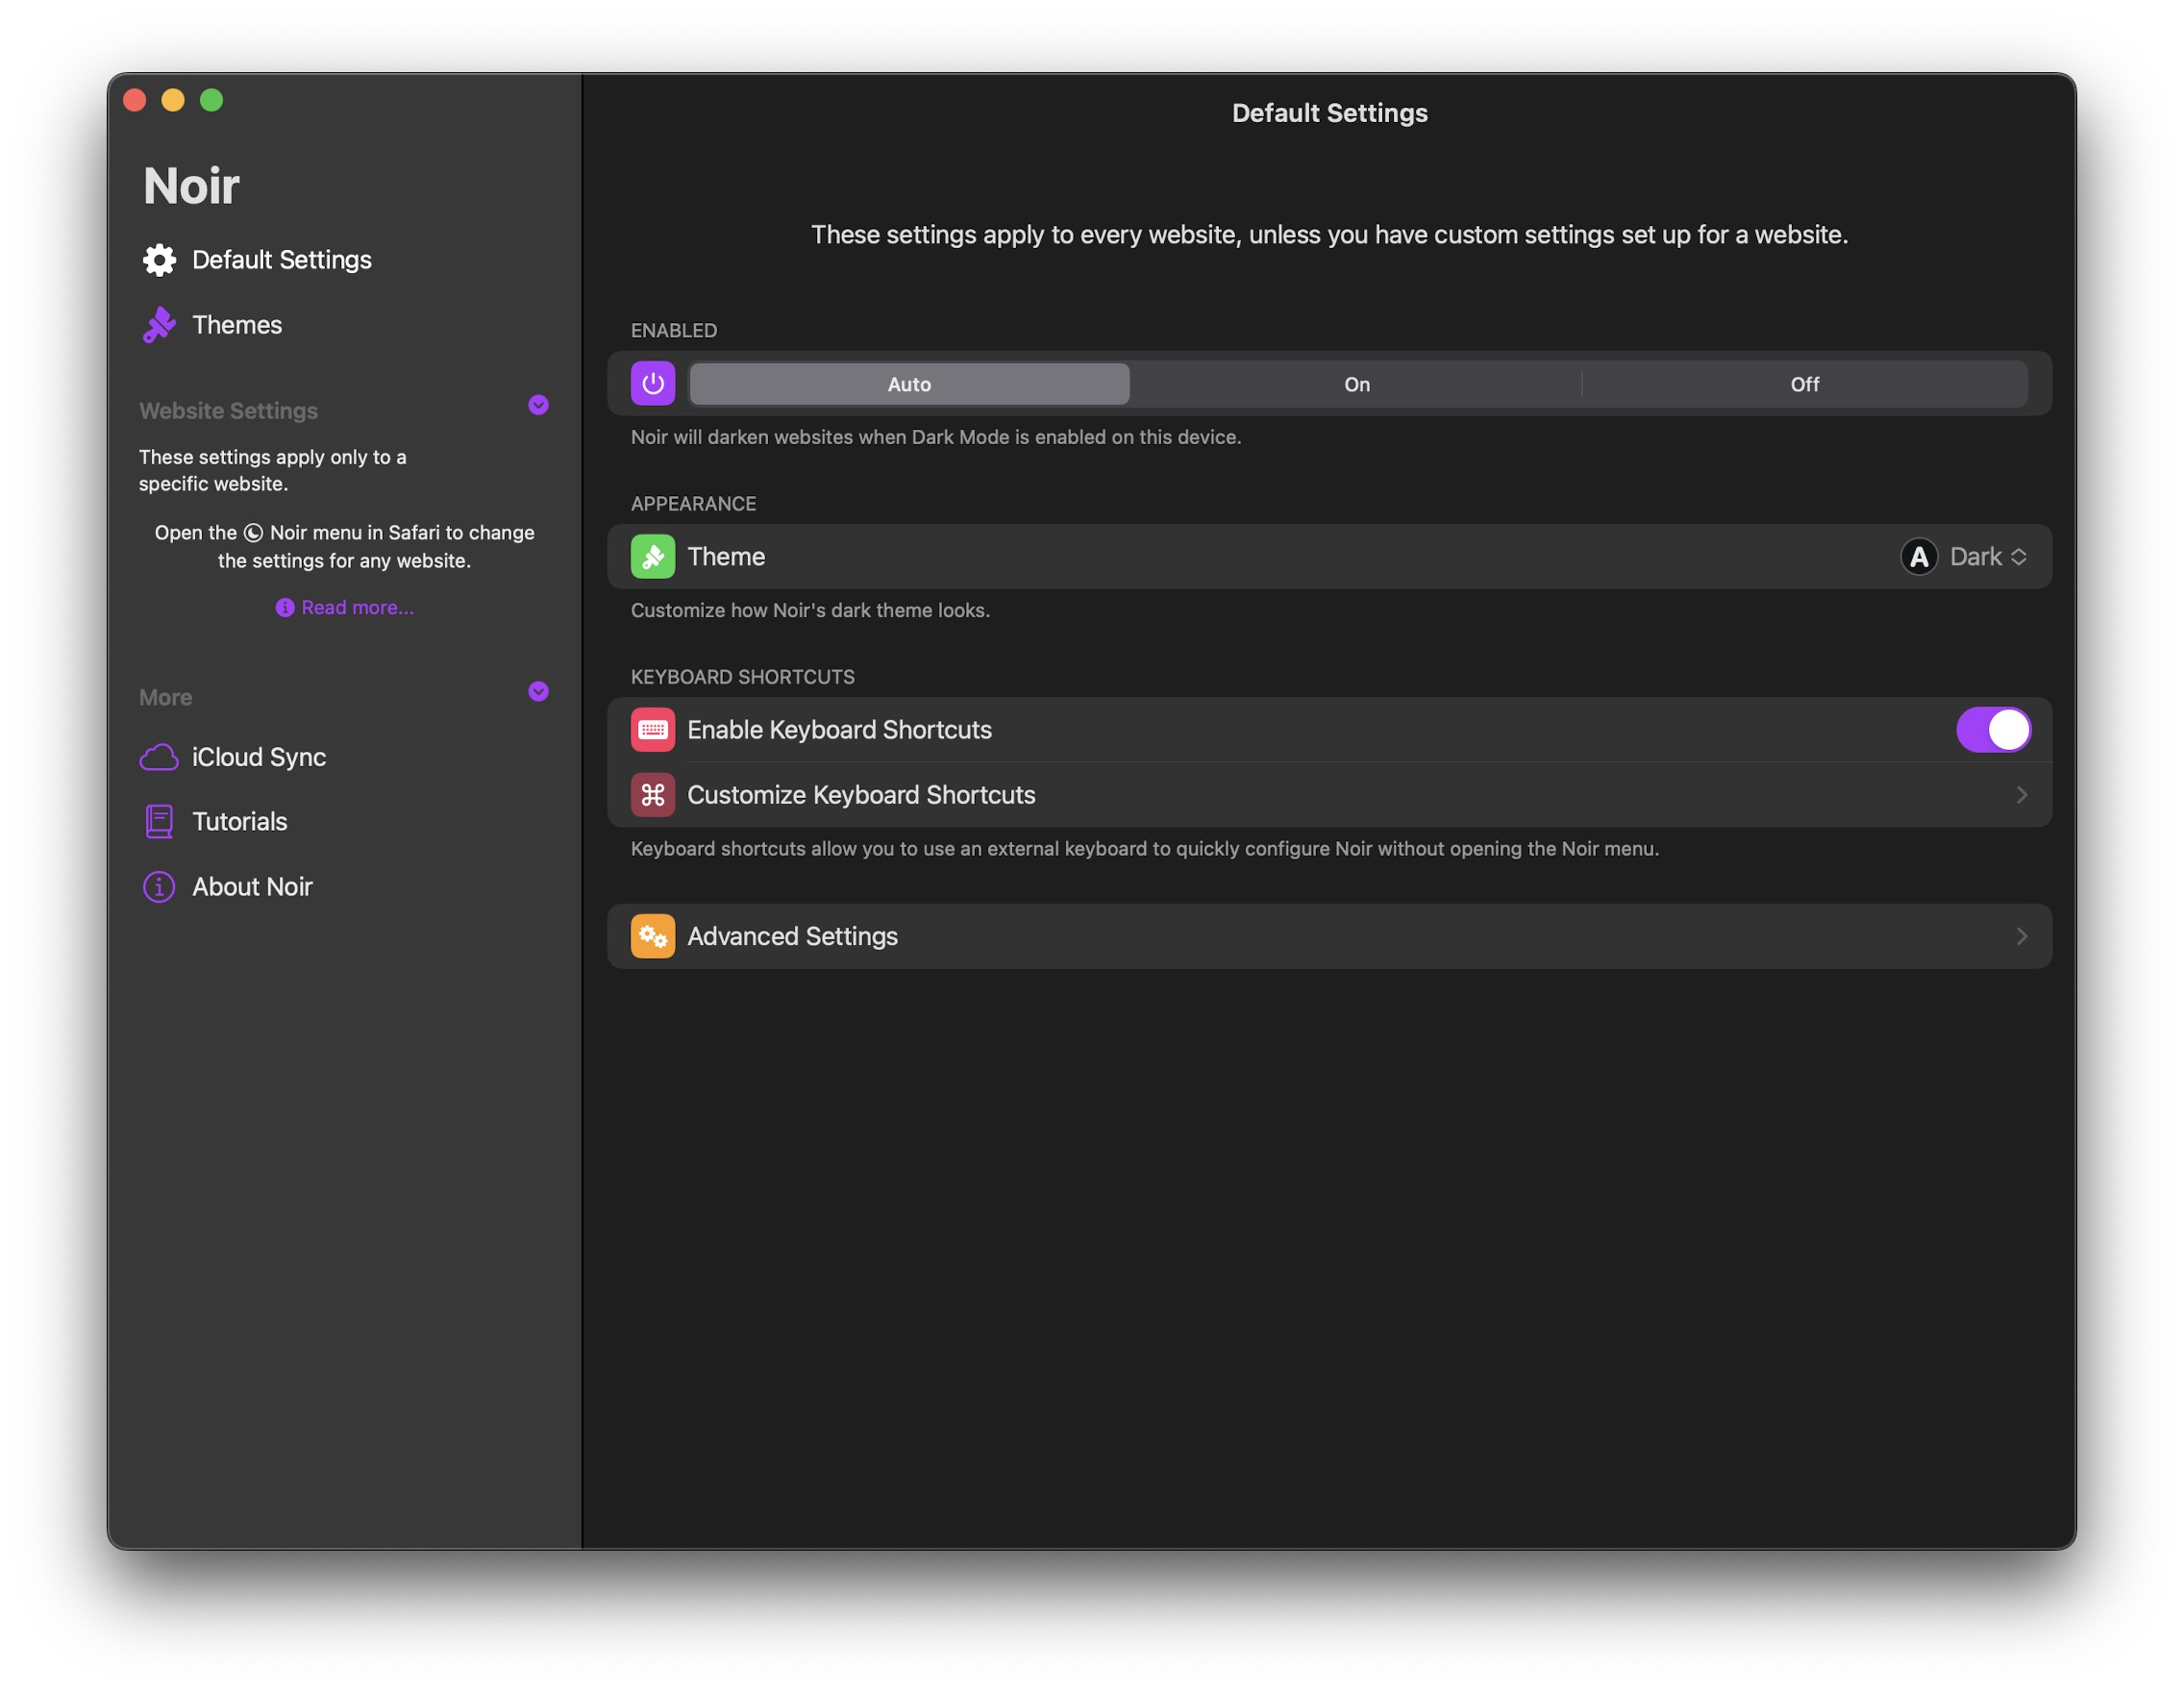Open the Dark theme dropdown
2184x1692 pixels.
[x=1988, y=557]
